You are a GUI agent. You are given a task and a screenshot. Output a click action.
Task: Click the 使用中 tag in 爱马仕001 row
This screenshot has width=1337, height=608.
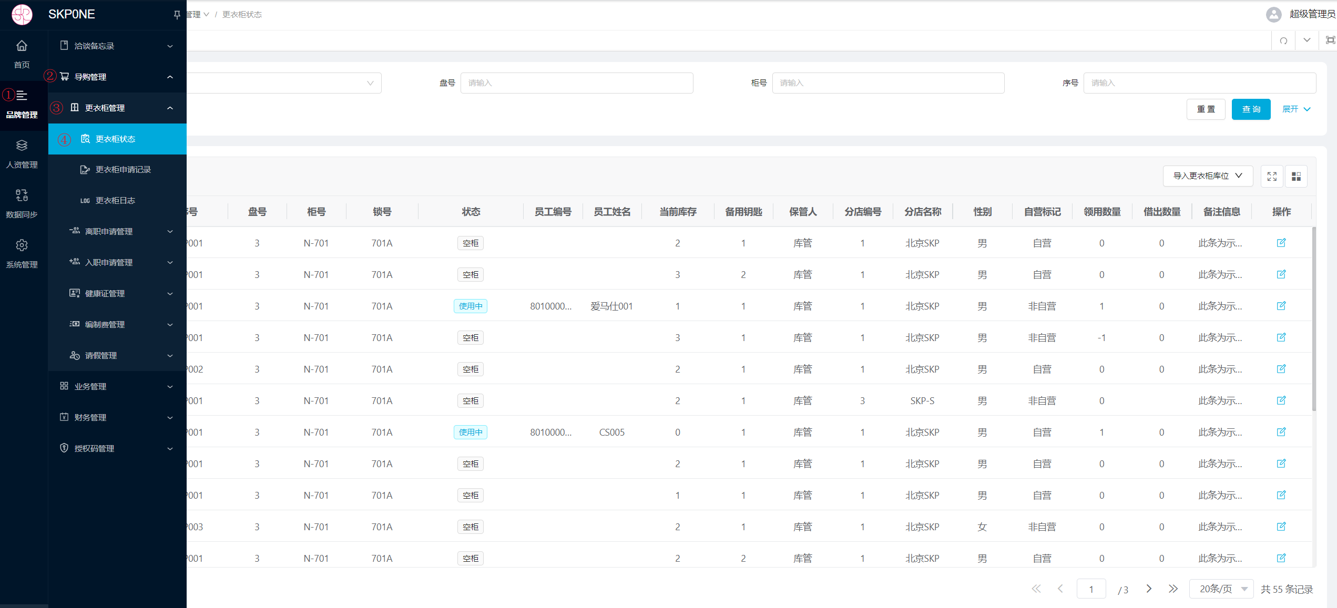click(x=471, y=306)
